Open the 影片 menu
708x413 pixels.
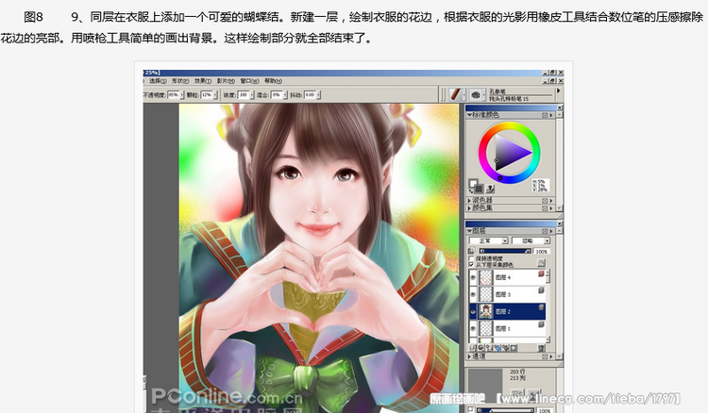(x=226, y=81)
